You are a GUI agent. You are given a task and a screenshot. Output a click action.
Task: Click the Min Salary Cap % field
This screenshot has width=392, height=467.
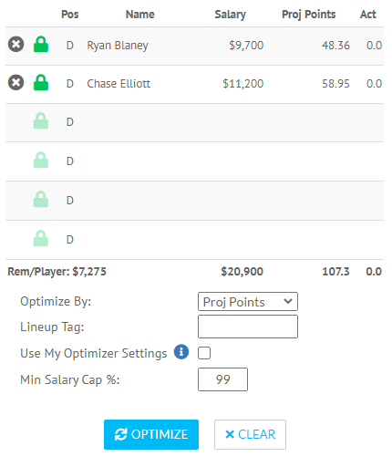pyautogui.click(x=222, y=379)
